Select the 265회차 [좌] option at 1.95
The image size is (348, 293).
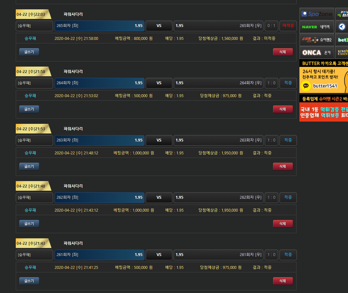tap(99, 26)
